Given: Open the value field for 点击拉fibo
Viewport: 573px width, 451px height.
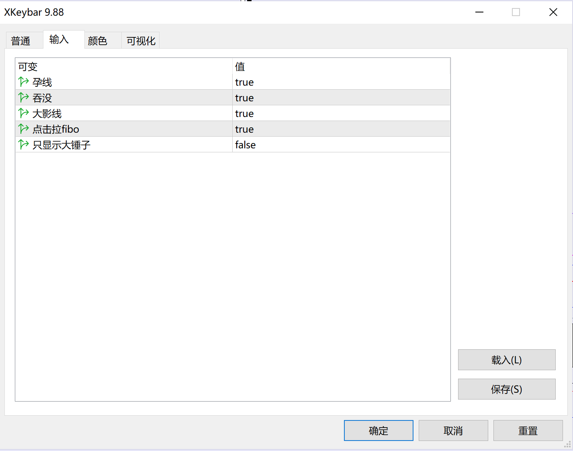Looking at the screenshot, I should click(x=244, y=129).
